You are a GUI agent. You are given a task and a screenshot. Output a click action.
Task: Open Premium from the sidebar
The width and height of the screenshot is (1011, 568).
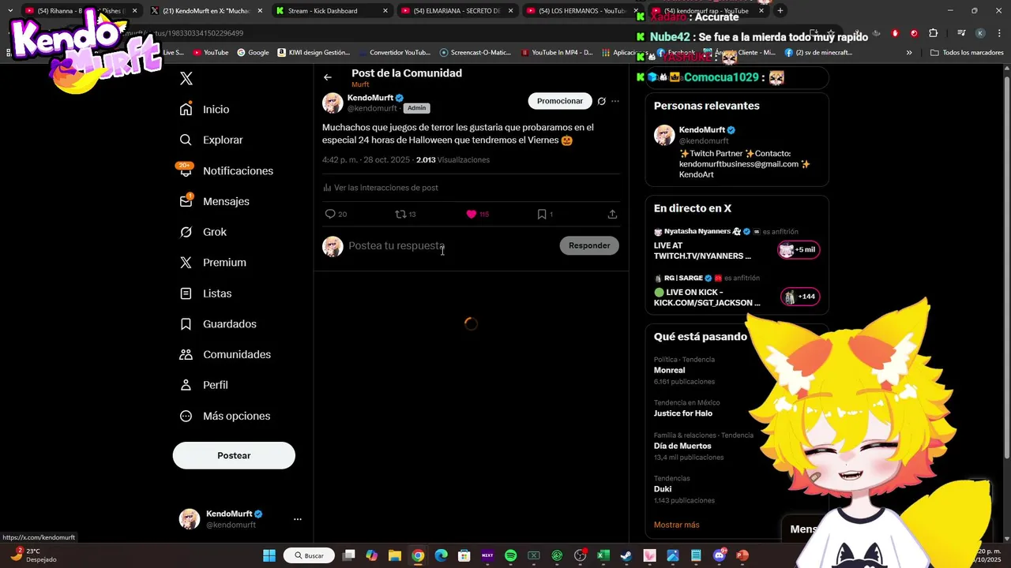coord(212,263)
